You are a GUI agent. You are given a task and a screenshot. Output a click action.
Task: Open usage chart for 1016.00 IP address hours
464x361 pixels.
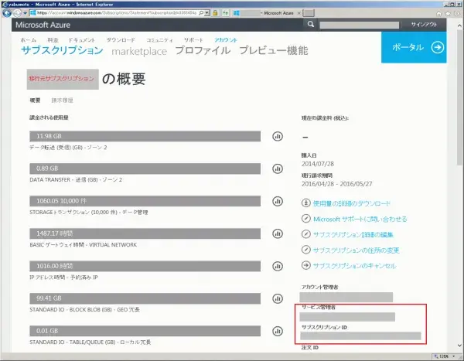tap(278, 267)
